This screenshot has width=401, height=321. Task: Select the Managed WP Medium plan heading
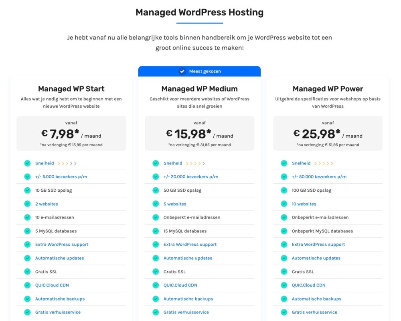coord(199,89)
